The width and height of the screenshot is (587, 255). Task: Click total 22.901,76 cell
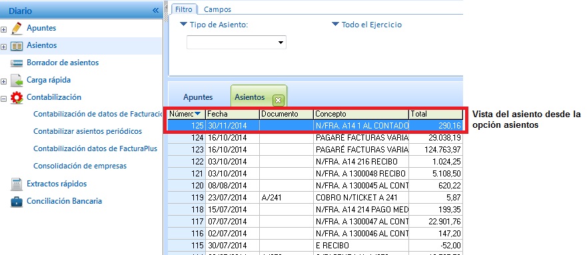436,222
